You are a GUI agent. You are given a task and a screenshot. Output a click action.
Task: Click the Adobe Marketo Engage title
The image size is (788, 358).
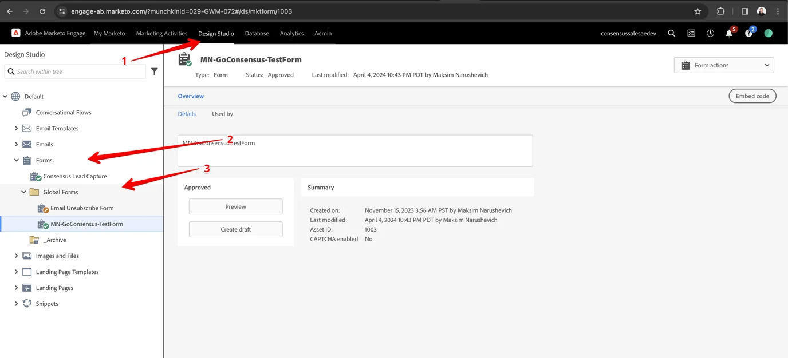click(55, 33)
